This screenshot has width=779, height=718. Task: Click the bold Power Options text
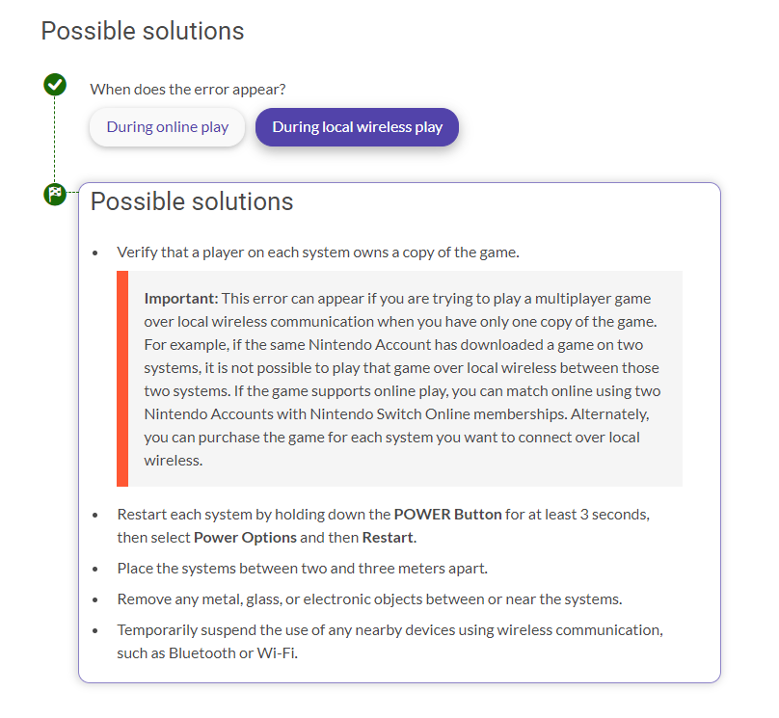click(x=245, y=538)
